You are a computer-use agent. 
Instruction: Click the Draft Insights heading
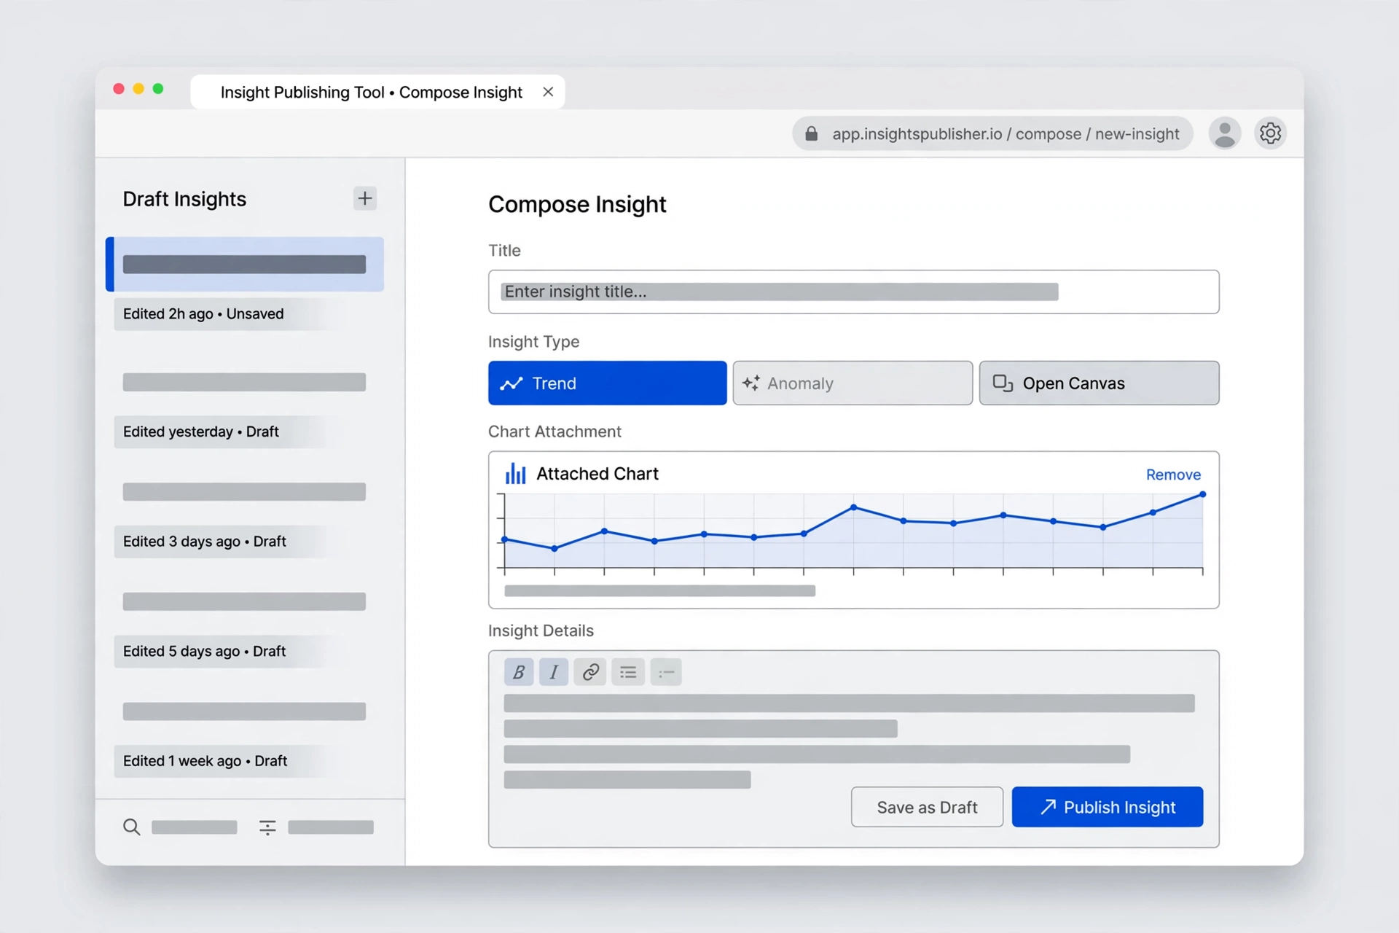pyautogui.click(x=184, y=199)
